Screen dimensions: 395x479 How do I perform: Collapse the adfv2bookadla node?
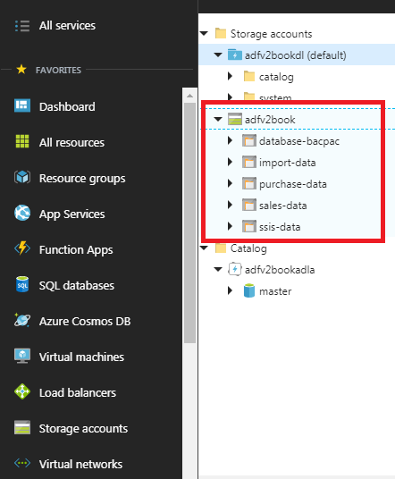pyautogui.click(x=218, y=269)
